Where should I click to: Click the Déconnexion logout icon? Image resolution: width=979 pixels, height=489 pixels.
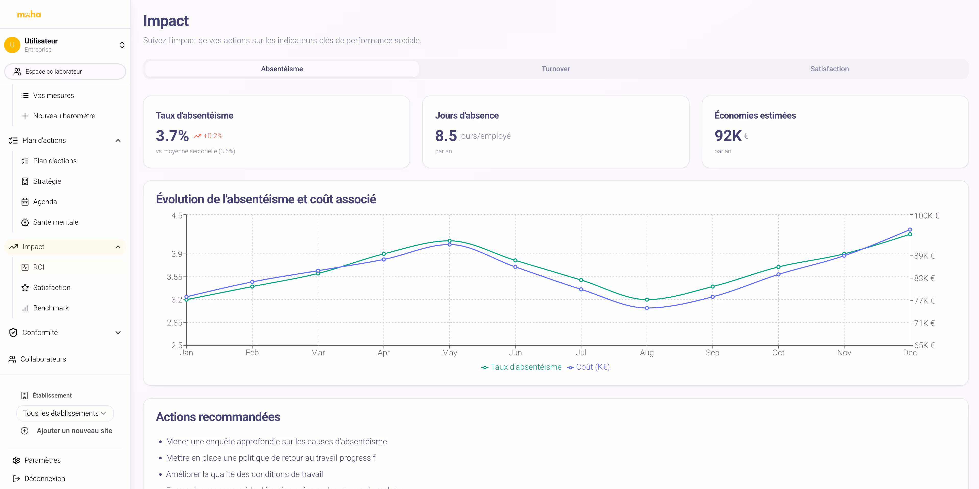tap(16, 478)
